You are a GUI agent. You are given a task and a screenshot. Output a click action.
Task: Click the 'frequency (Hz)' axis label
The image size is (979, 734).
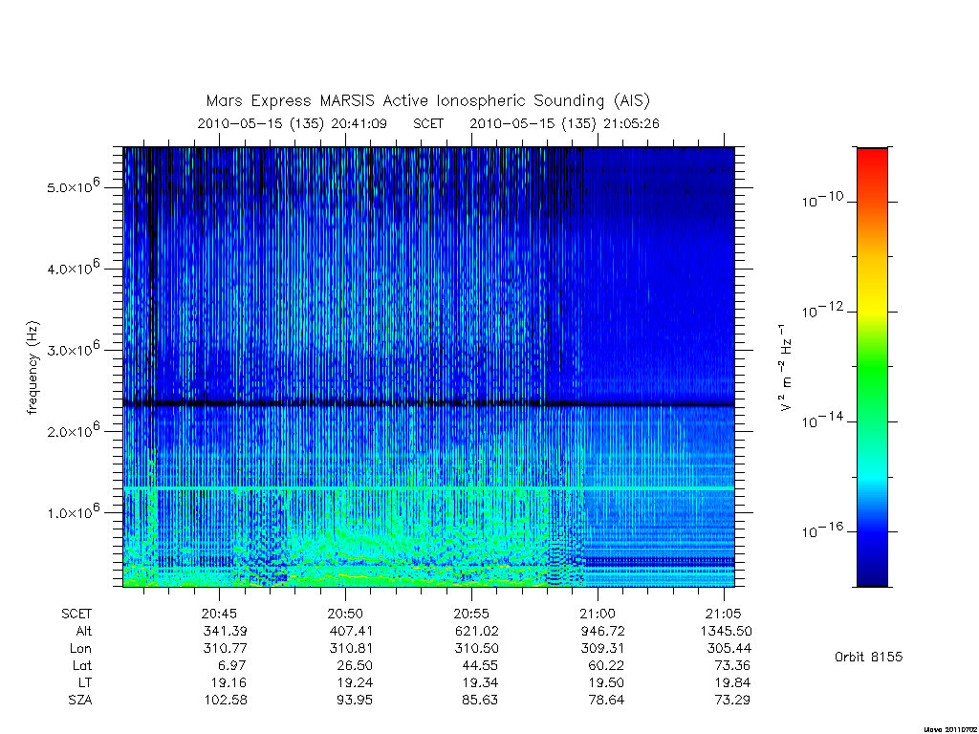(33, 368)
